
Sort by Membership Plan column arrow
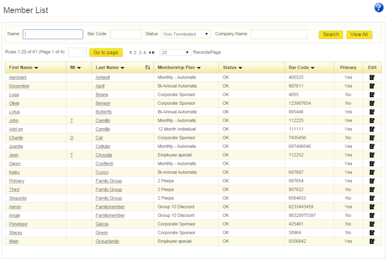(199, 68)
